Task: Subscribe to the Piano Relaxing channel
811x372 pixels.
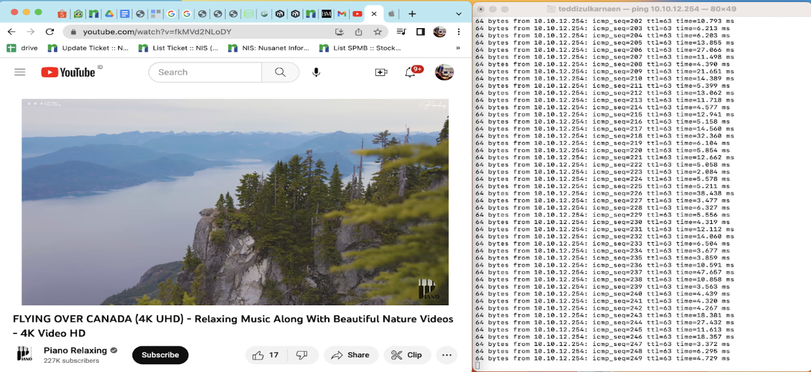Action: click(160, 355)
